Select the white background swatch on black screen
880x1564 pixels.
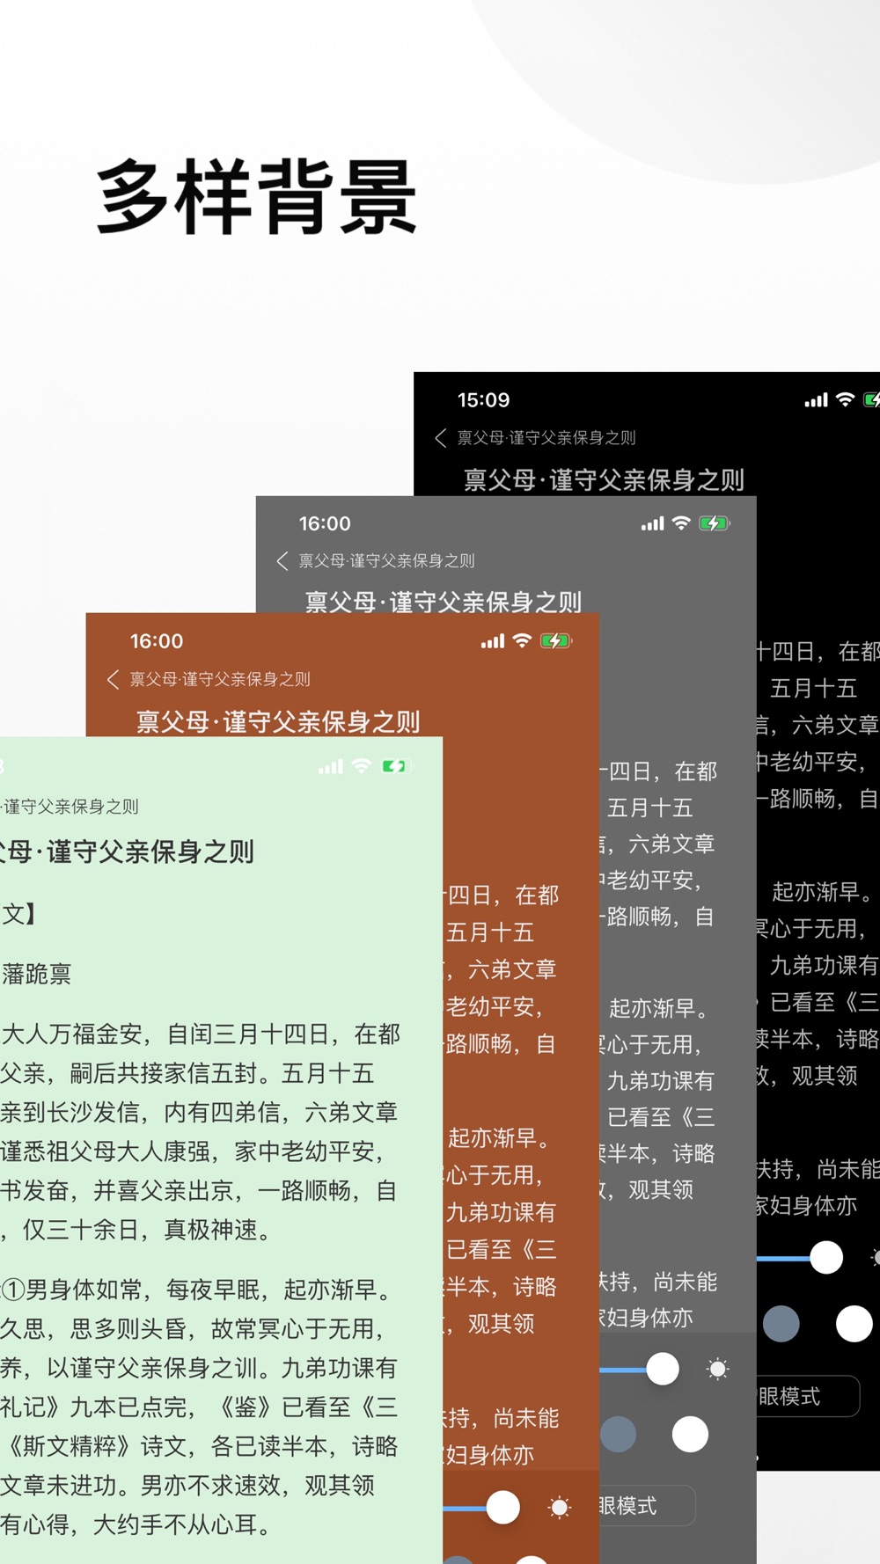click(854, 1324)
